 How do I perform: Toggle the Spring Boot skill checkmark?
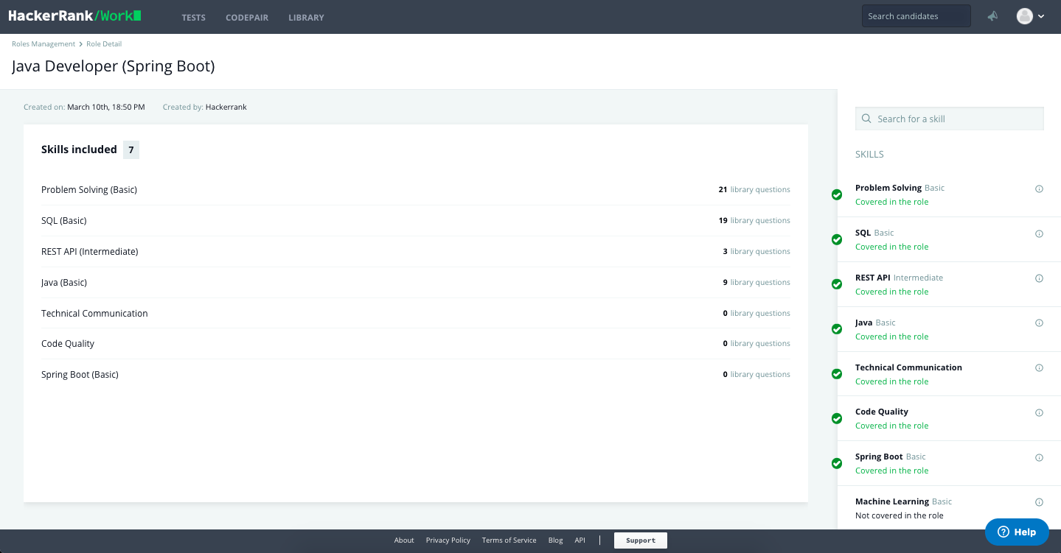click(837, 464)
